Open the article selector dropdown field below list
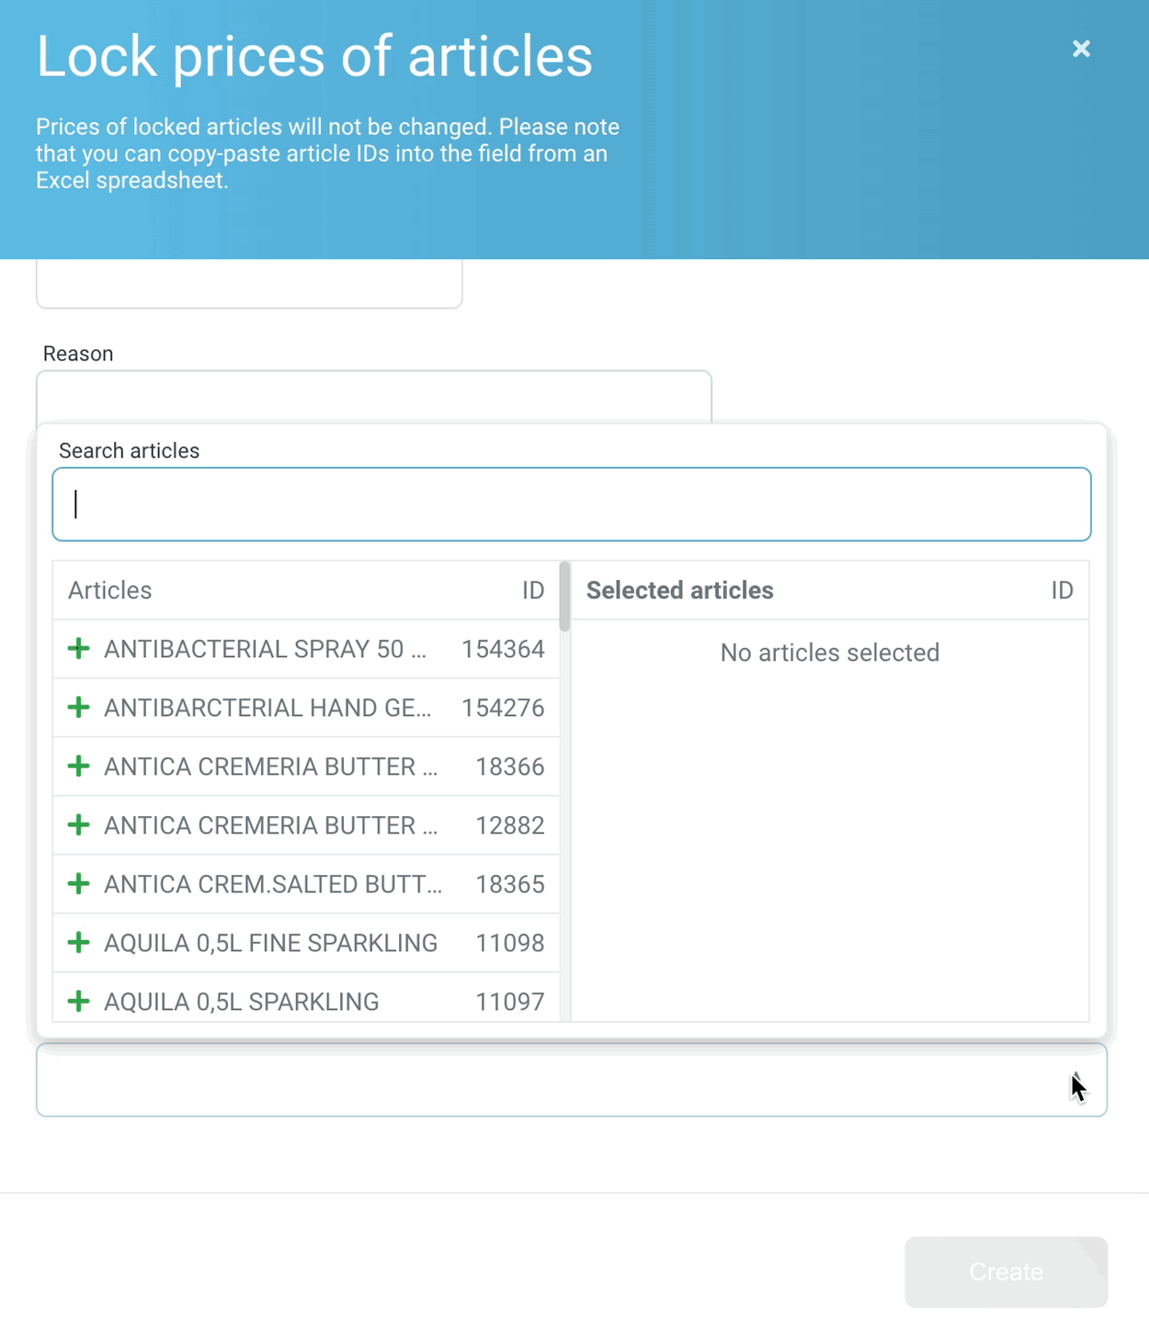1149x1340 pixels. coord(571,1081)
